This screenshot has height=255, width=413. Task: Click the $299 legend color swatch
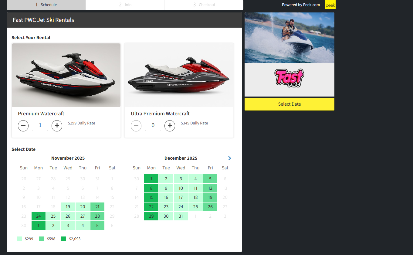[x=19, y=239]
